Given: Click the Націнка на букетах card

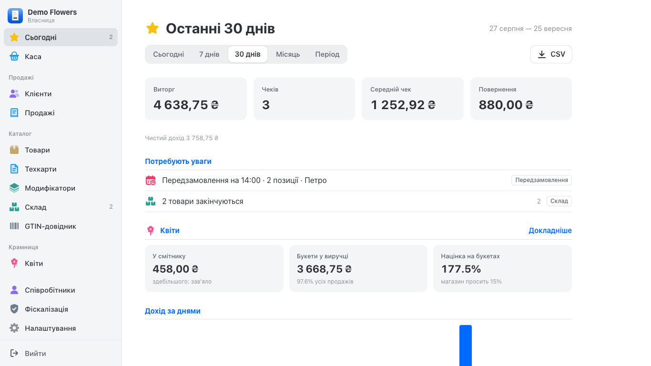Looking at the screenshot, I should click(x=502, y=268).
